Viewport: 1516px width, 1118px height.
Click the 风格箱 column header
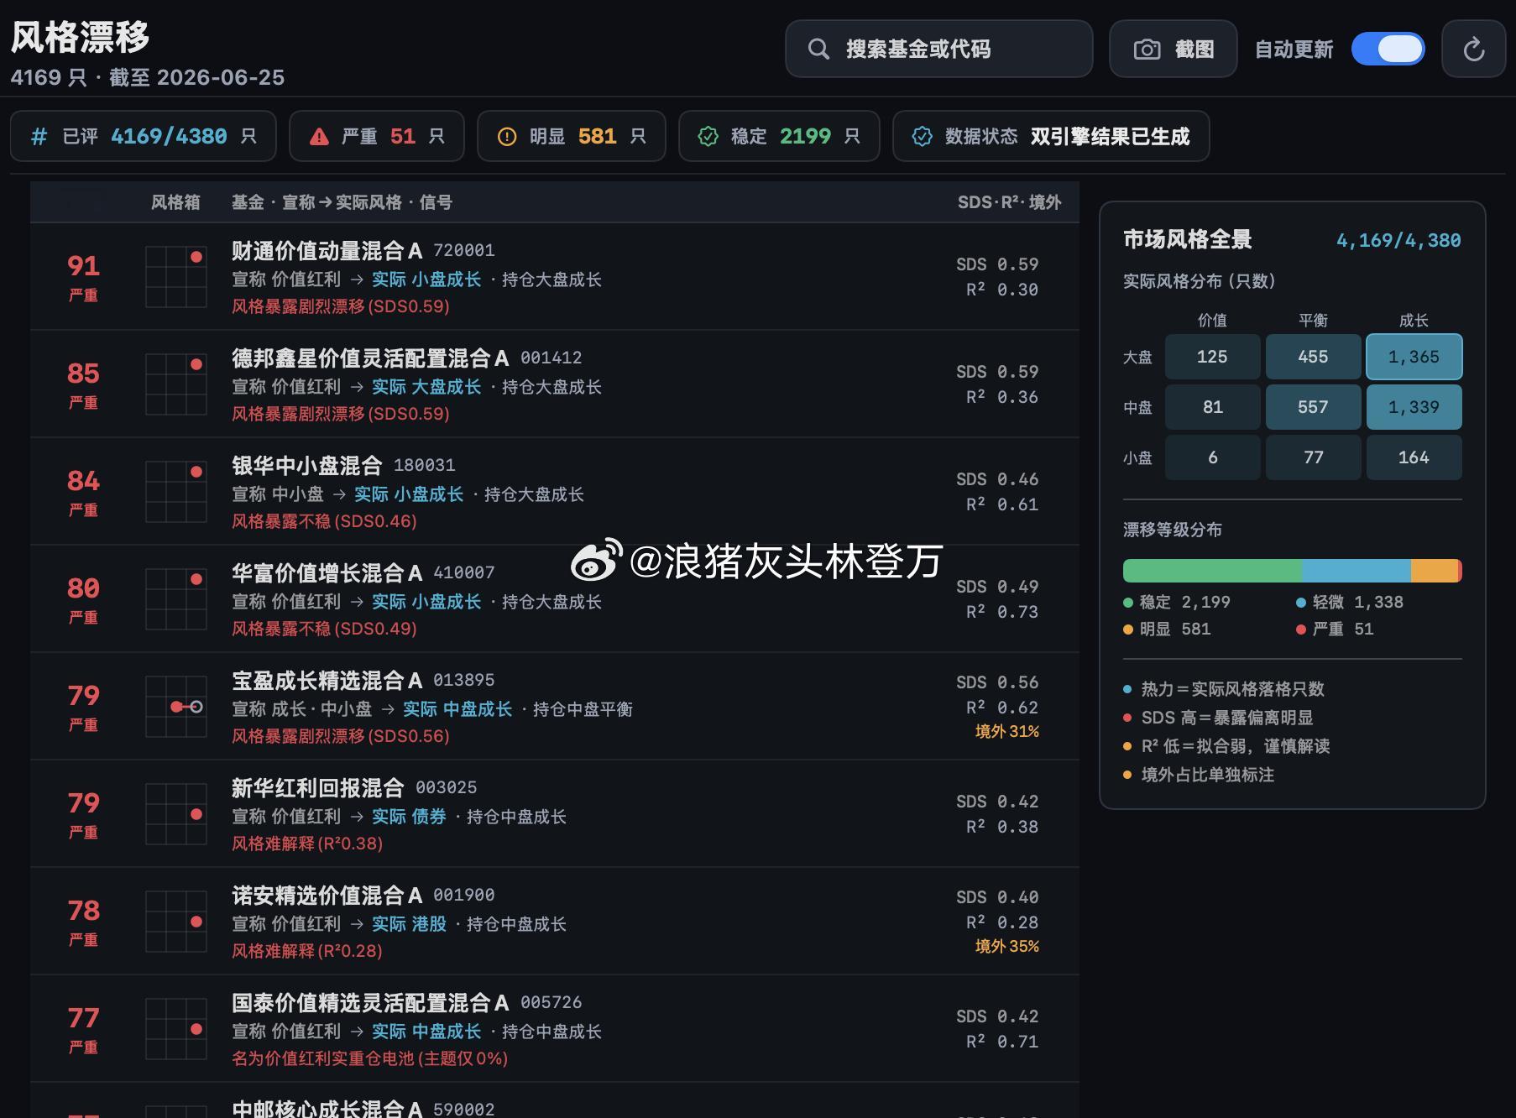(x=175, y=202)
